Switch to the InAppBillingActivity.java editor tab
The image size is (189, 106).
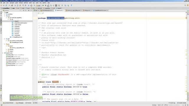point(100,11)
